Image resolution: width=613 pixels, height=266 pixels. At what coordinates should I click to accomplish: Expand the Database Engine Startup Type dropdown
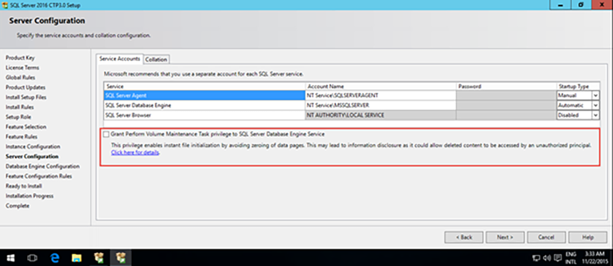tap(595, 105)
